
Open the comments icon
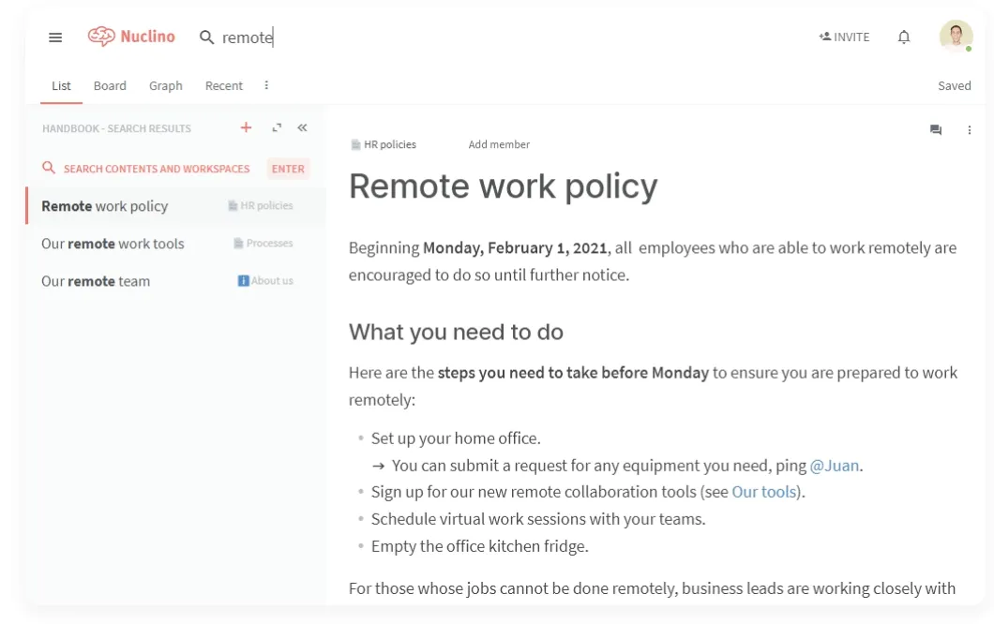click(x=936, y=130)
